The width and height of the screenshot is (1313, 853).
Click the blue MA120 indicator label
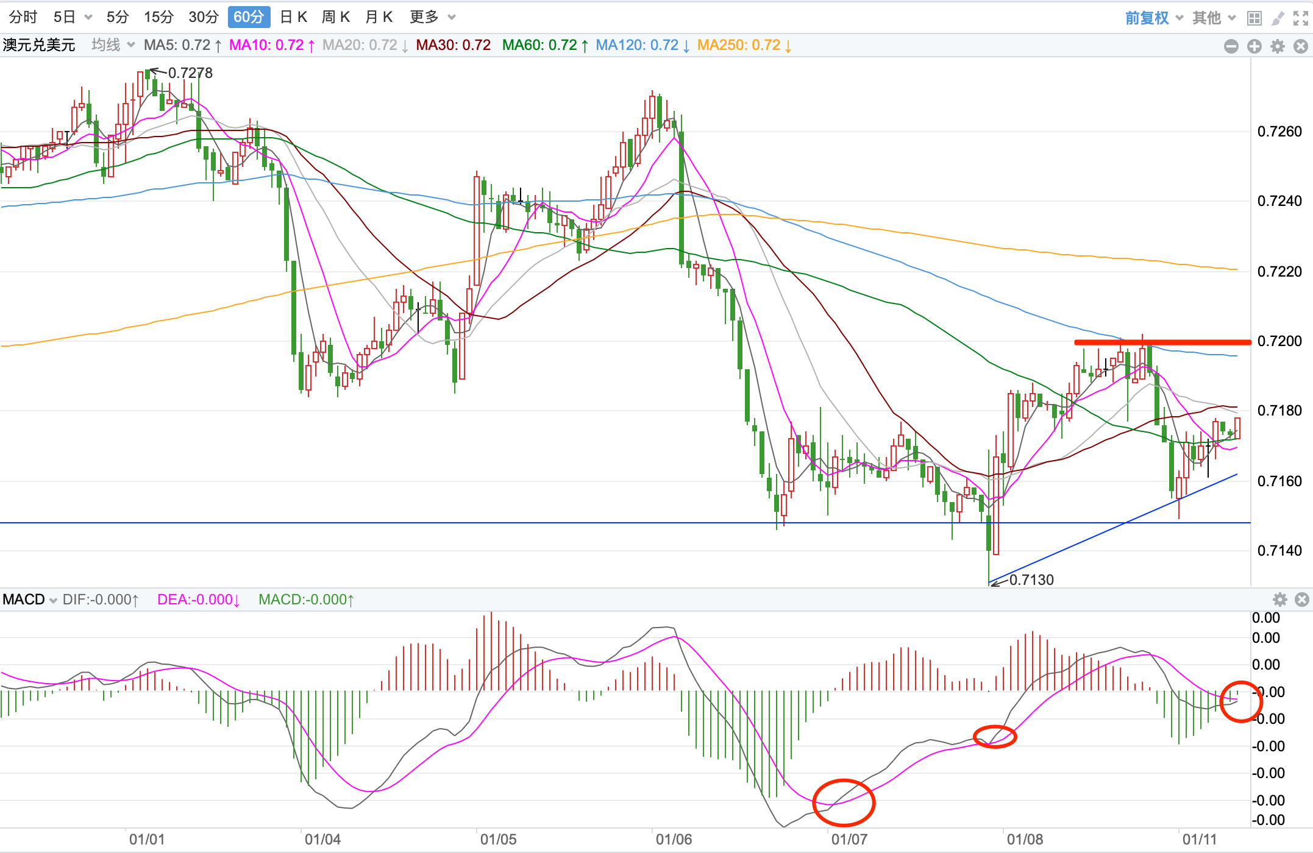point(642,45)
